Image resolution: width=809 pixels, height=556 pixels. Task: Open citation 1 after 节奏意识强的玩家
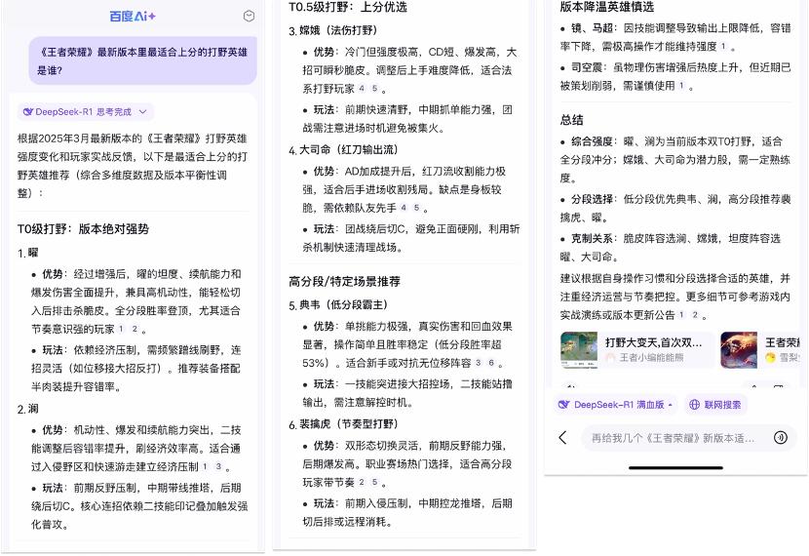[121, 329]
